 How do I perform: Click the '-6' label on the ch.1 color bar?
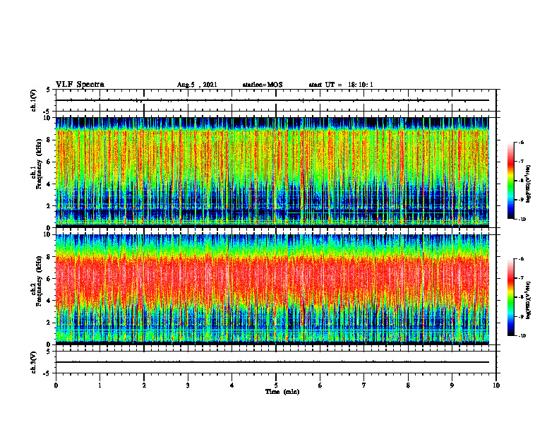click(521, 143)
